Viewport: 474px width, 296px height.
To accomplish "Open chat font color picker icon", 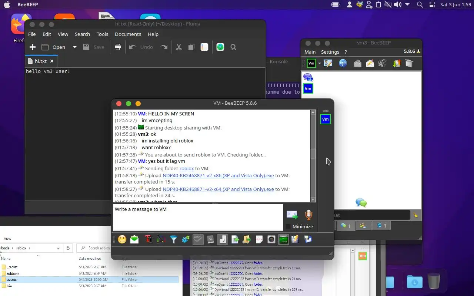I will (x=161, y=239).
